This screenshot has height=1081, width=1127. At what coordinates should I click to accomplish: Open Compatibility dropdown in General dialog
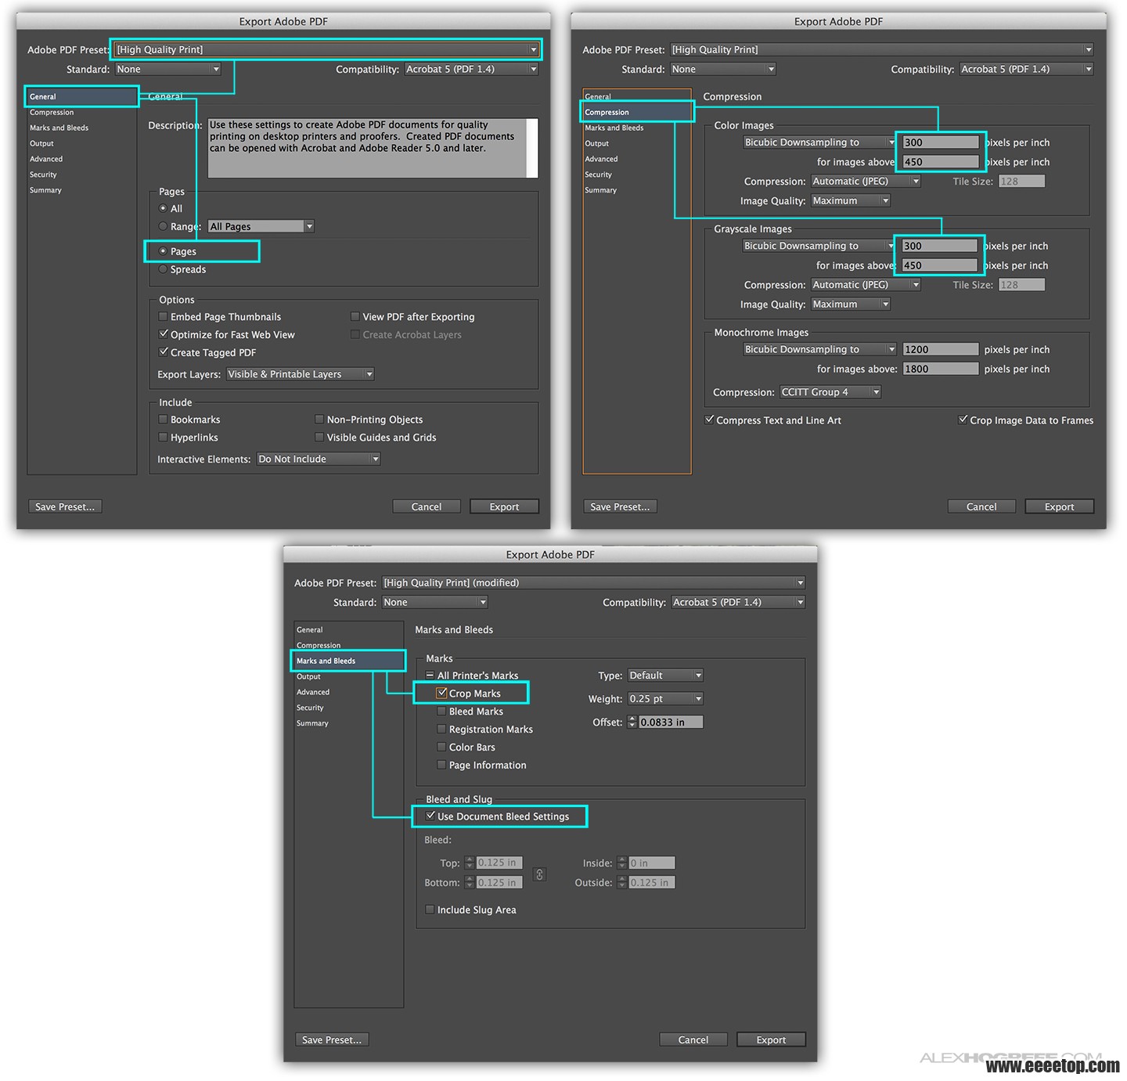(x=471, y=69)
